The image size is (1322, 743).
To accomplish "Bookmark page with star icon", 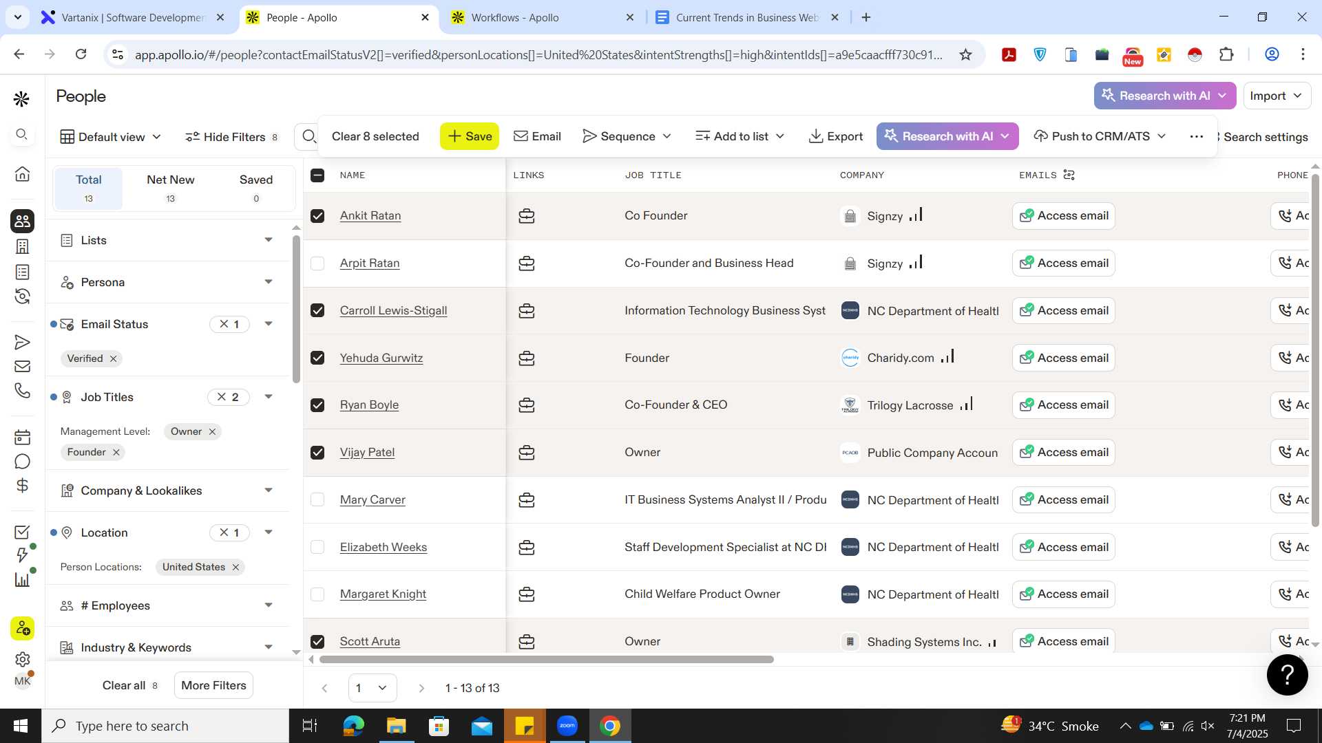I will tap(965, 54).
